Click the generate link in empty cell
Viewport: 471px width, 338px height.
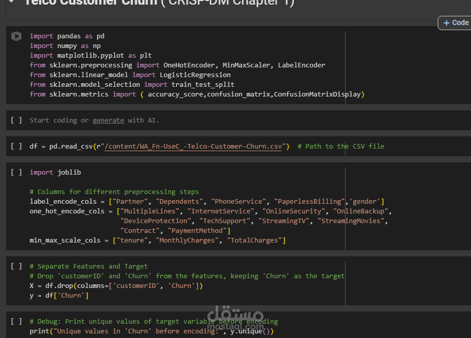click(x=108, y=120)
